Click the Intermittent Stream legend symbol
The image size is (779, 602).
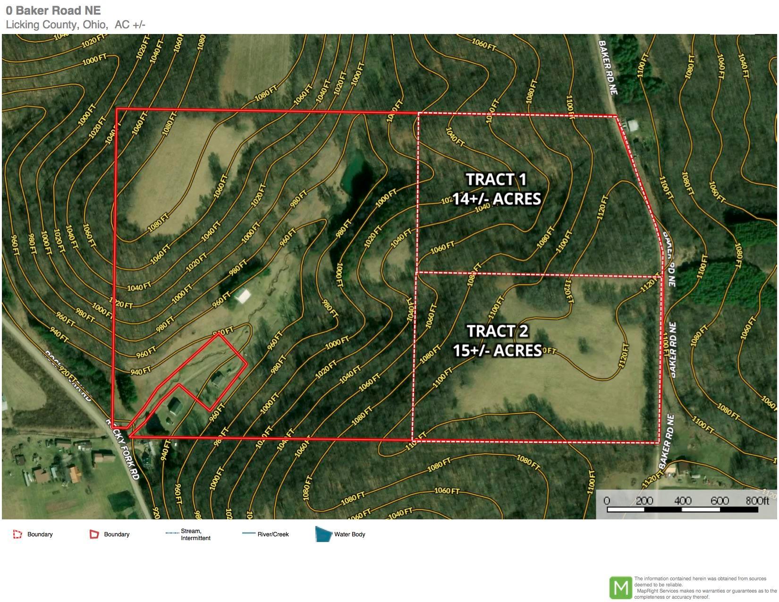pos(172,534)
